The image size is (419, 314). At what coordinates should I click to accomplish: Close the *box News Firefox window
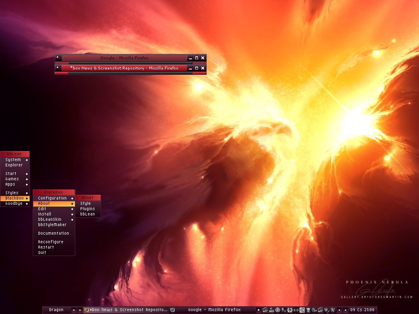click(203, 68)
